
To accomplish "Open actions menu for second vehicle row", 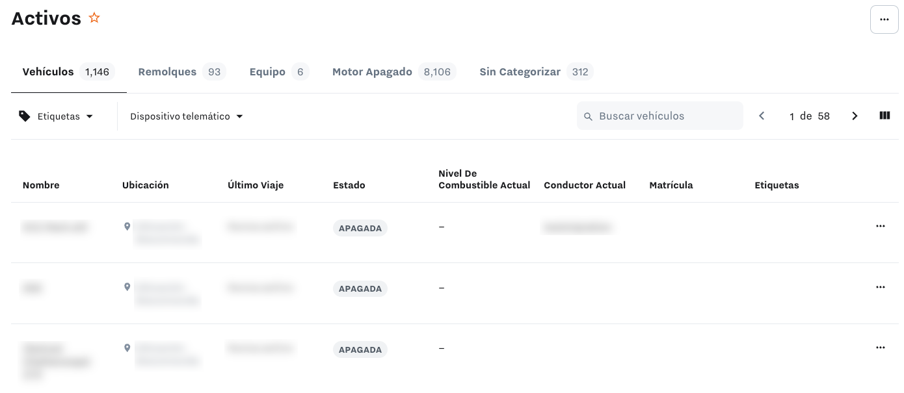I will (881, 287).
